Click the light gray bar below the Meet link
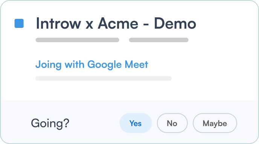Viewport: 259px width, 144px height. pyautogui.click(x=104, y=78)
